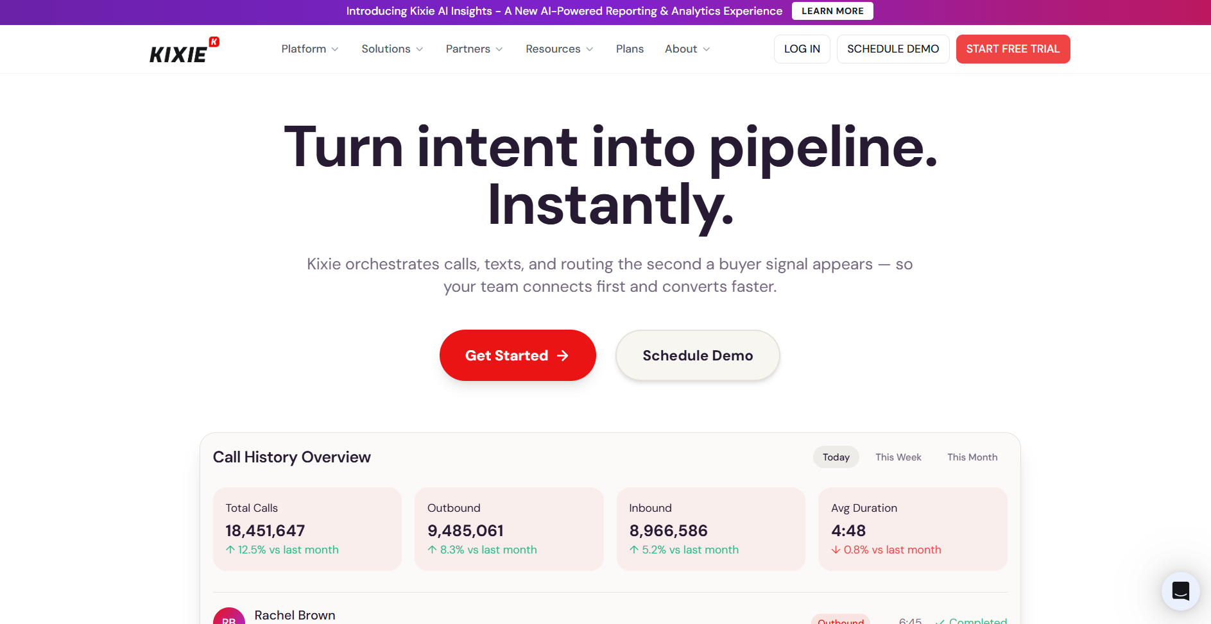Switch the overview to This Week
1211x624 pixels.
click(898, 457)
